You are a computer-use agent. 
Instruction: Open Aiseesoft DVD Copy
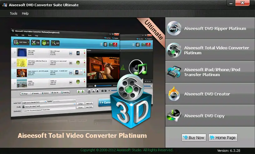pyautogui.click(x=210, y=116)
